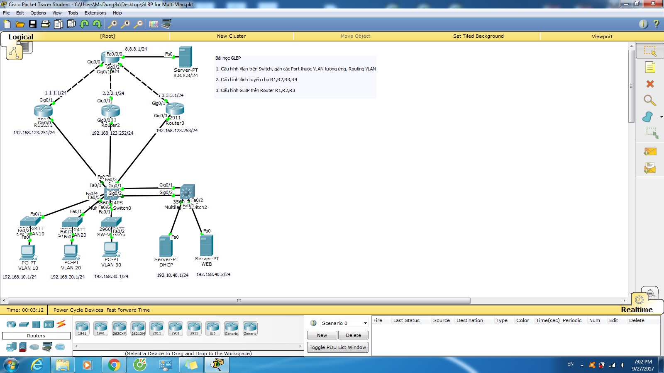This screenshot has width=664, height=373.
Task: Open the drawing palette icon
Action: 154,24
